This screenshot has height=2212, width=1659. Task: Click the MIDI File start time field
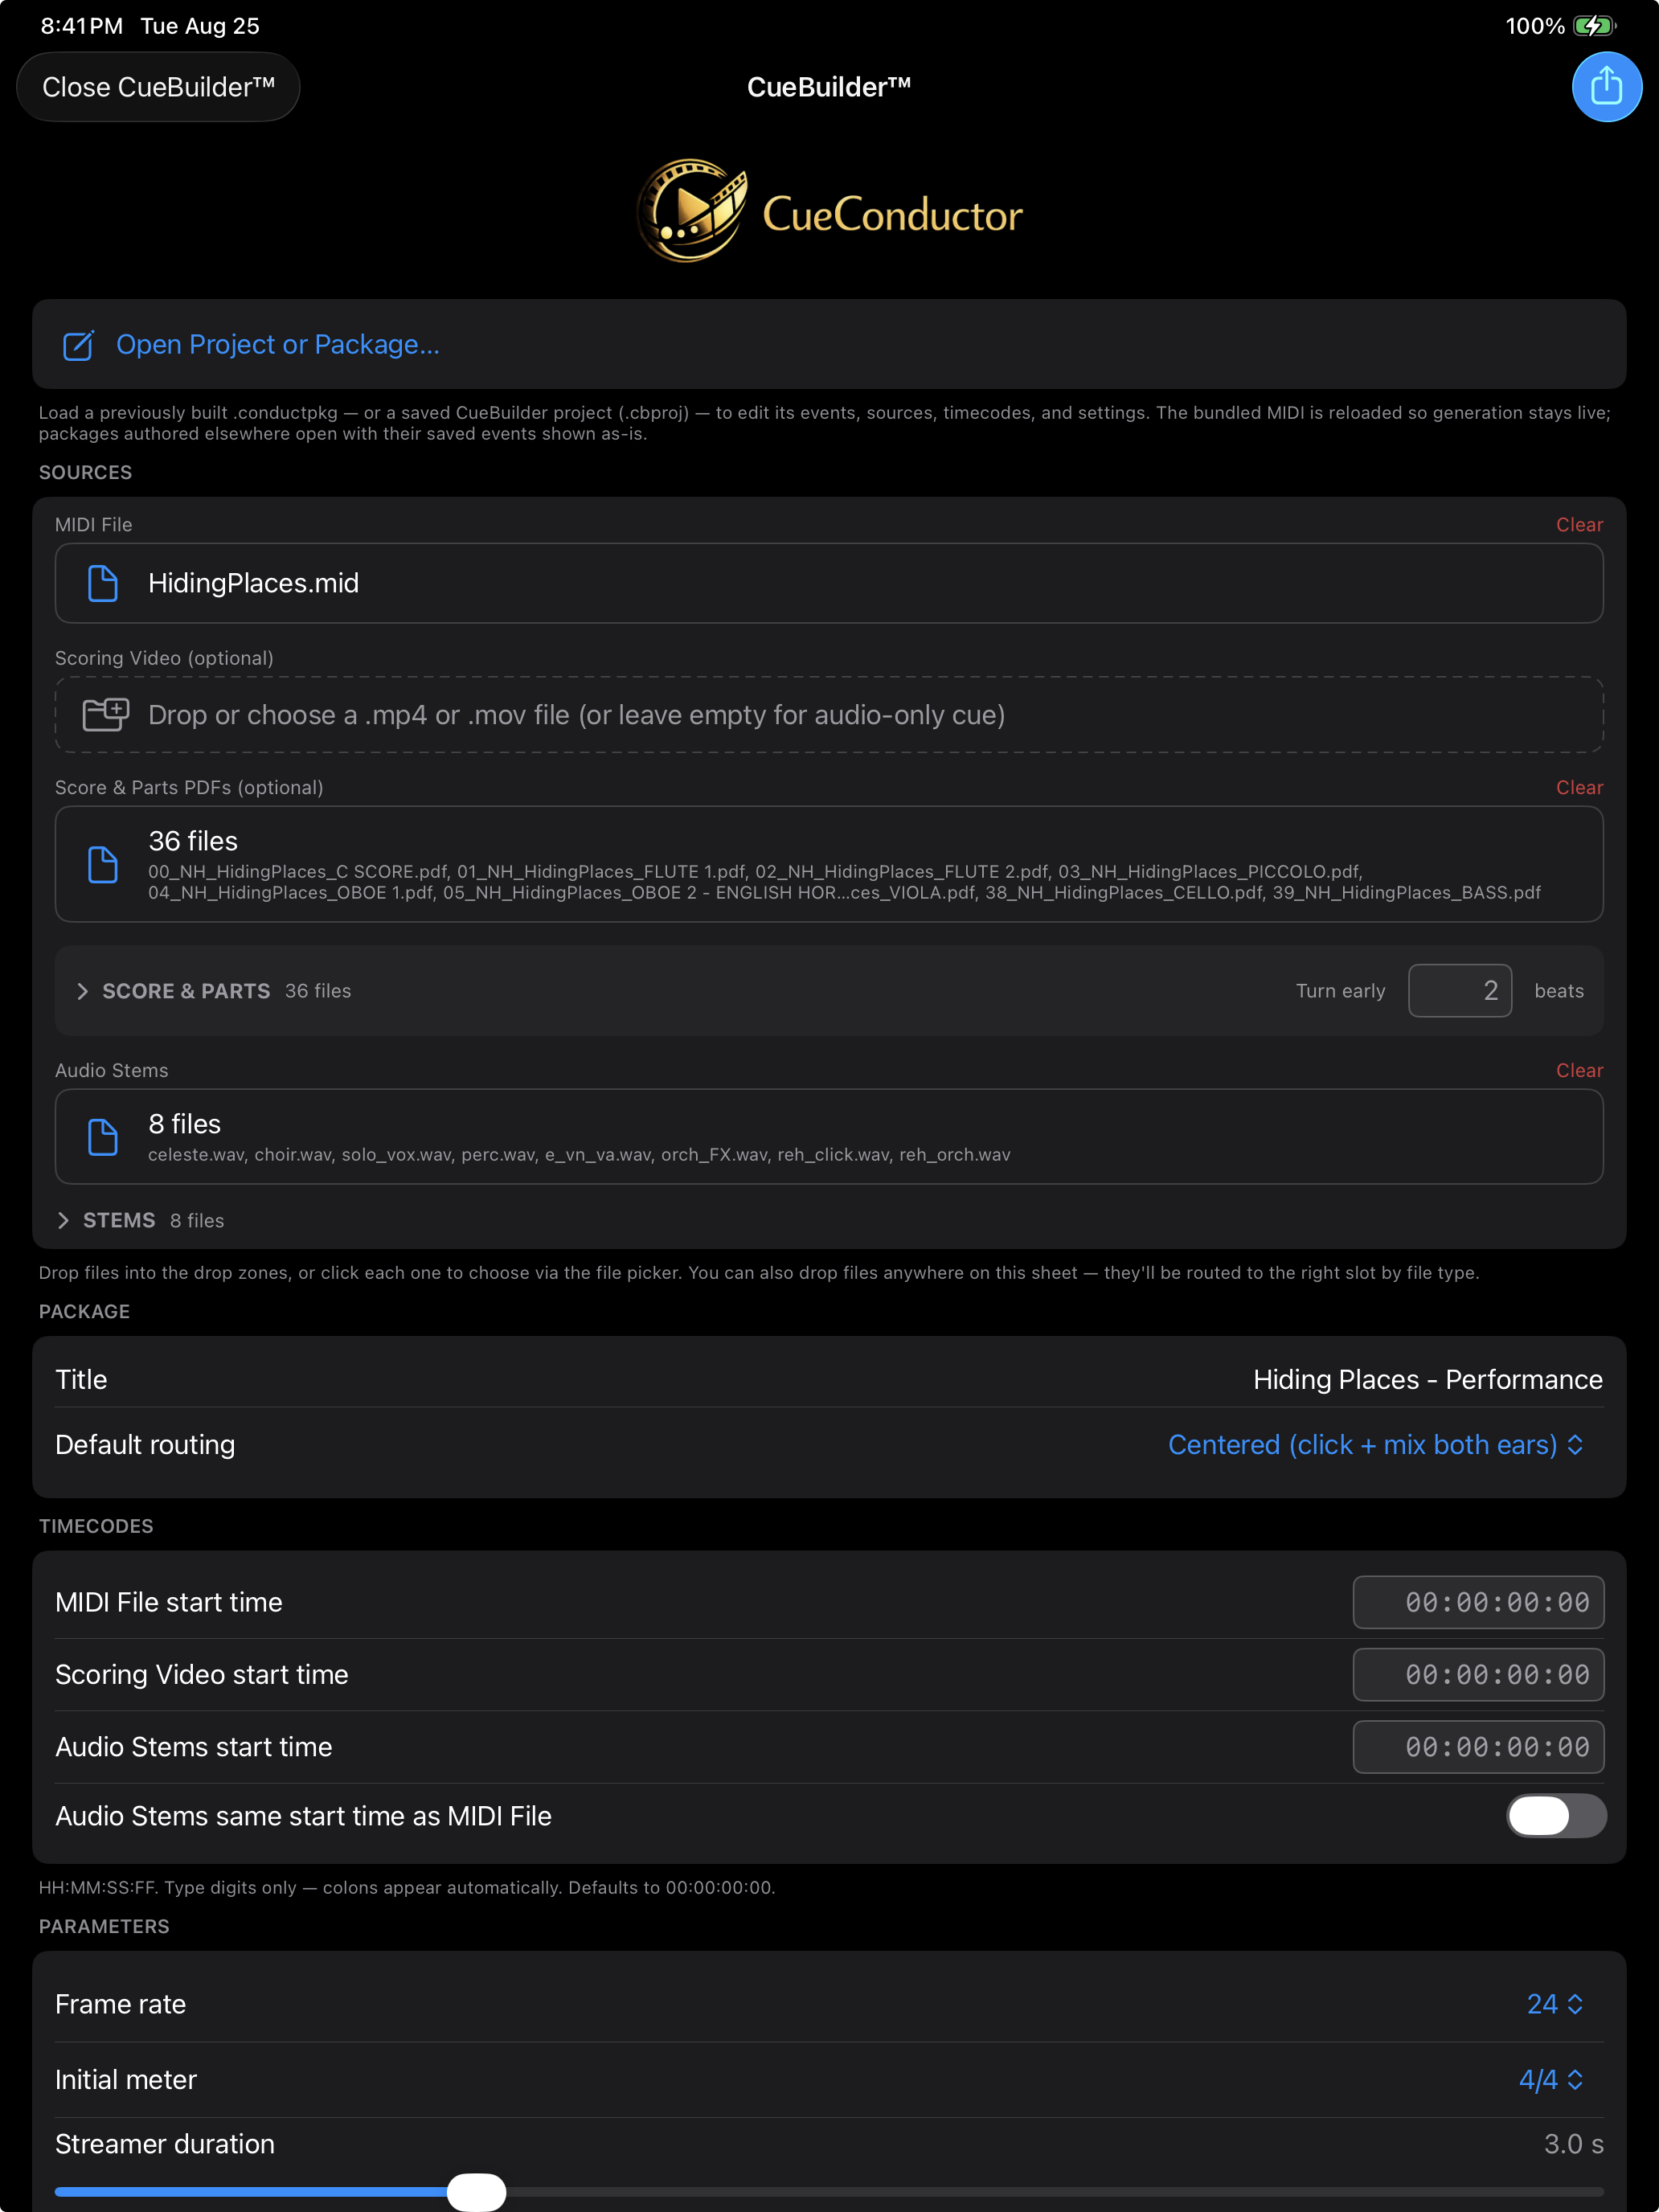[1478, 1602]
